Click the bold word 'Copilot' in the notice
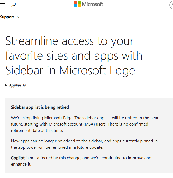Image resolution: width=173 pixels, height=178 pixels. [x=18, y=158]
